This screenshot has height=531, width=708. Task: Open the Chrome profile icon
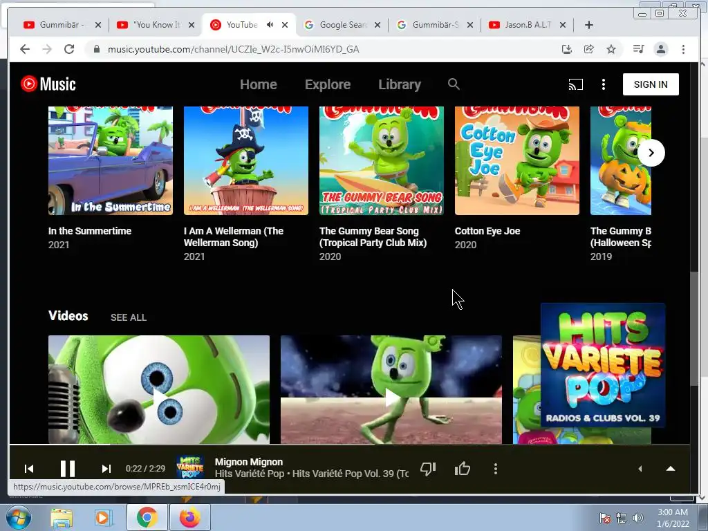click(x=660, y=49)
